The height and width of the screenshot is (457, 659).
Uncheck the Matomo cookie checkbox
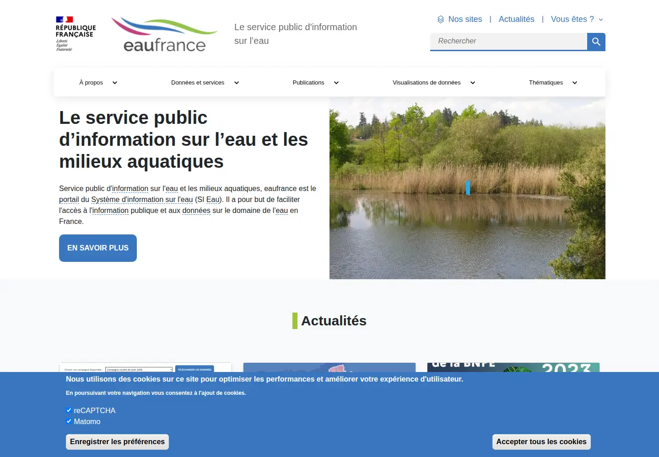(69, 421)
